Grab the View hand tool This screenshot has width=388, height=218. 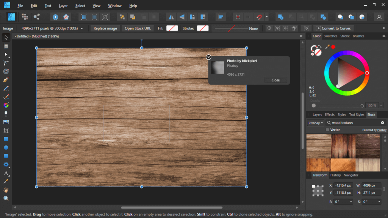tap(6, 189)
